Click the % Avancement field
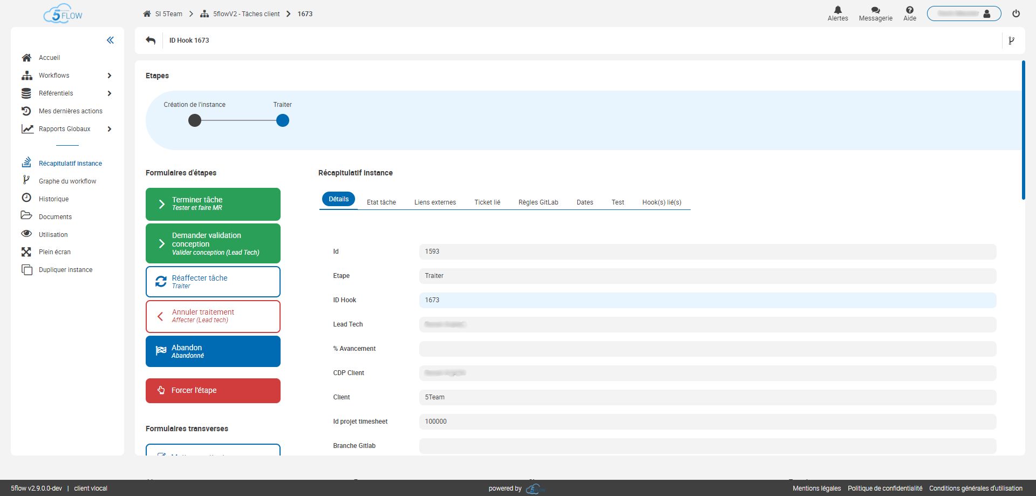The width and height of the screenshot is (1036, 496). click(x=707, y=349)
